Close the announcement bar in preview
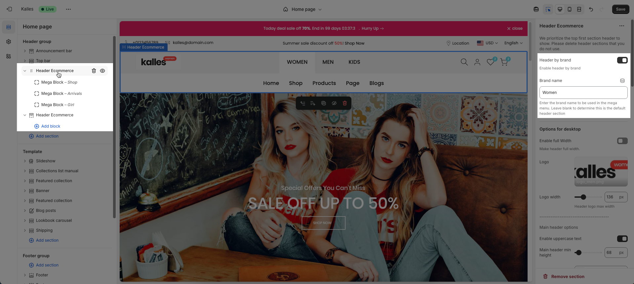Screen dimensions: 634x284 (515, 28)
